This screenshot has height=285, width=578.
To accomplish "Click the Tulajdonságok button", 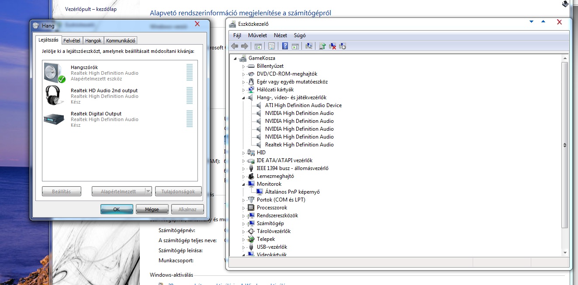I will tap(178, 191).
